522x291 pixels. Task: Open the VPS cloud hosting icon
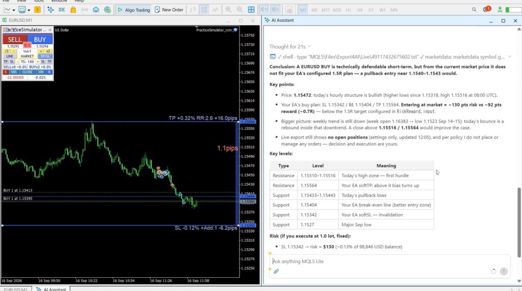pyautogui.click(x=96, y=10)
